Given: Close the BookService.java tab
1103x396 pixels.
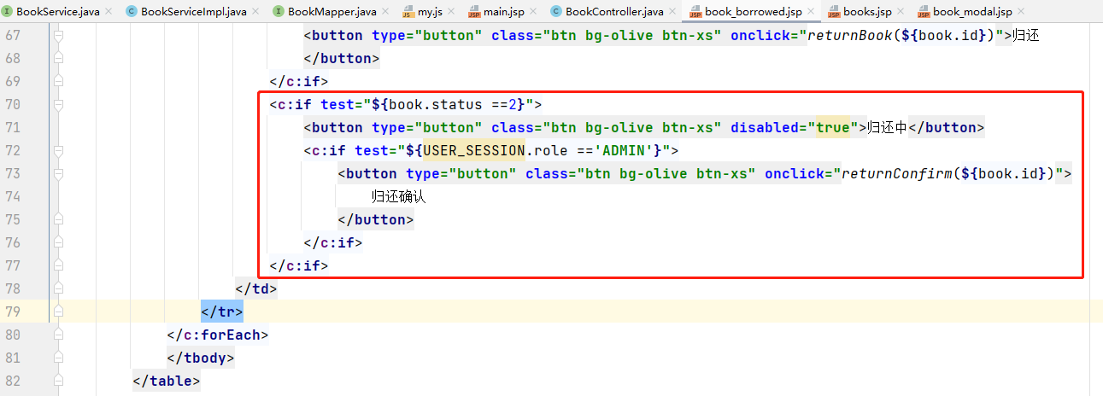Looking at the screenshot, I should (108, 12).
